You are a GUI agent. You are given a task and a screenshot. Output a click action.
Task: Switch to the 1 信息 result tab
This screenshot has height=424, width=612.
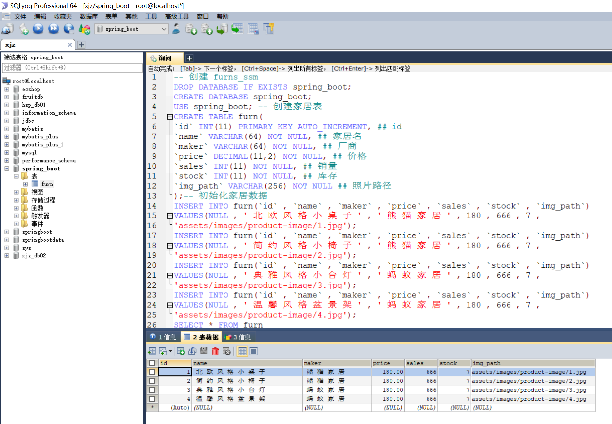point(163,337)
